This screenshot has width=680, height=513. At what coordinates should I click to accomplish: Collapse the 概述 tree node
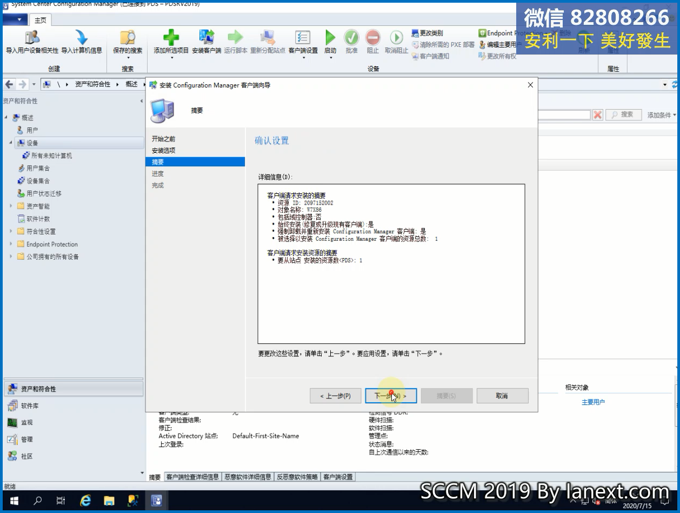point(6,118)
